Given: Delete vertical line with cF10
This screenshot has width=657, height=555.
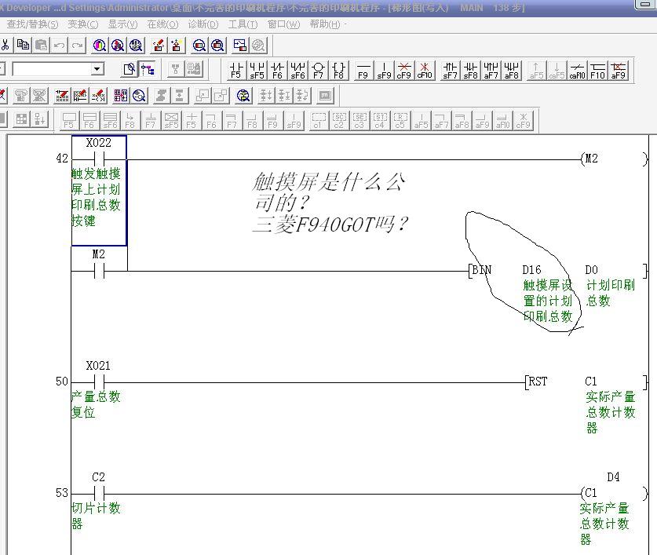Looking at the screenshot, I should (x=424, y=70).
